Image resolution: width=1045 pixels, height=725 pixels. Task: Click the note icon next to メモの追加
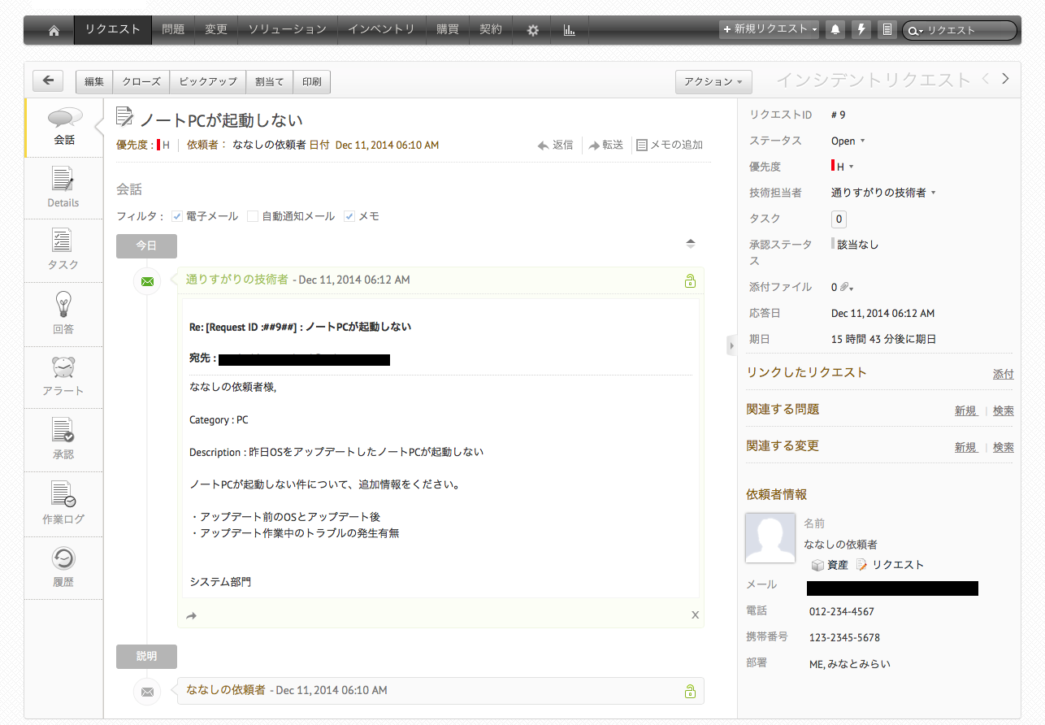click(x=642, y=145)
